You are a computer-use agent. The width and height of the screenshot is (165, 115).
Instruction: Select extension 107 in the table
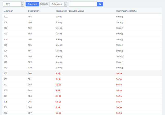(6, 17)
